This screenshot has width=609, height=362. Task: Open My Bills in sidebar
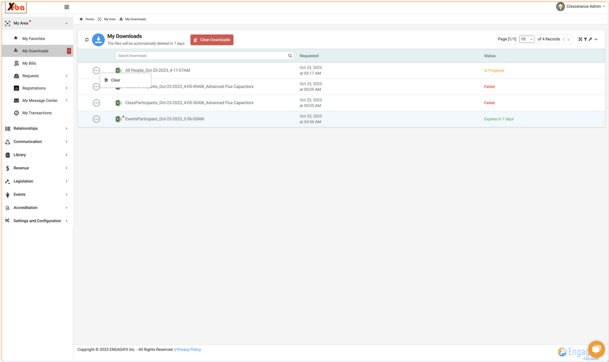(x=29, y=63)
